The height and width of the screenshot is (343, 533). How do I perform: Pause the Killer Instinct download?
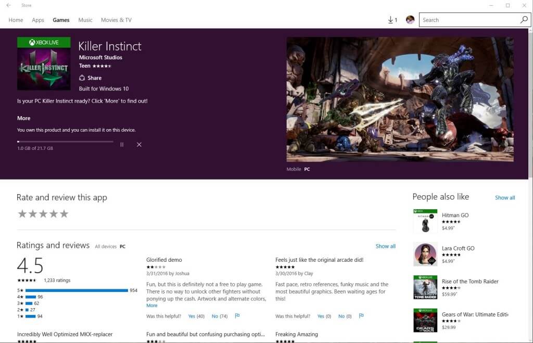click(x=122, y=145)
